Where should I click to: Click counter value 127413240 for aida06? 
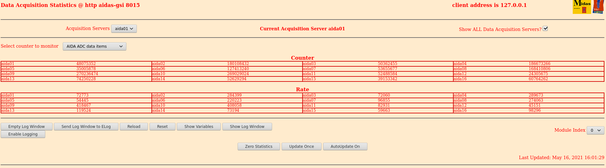238,69
